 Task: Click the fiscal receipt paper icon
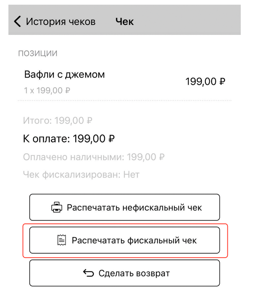coord(62,240)
